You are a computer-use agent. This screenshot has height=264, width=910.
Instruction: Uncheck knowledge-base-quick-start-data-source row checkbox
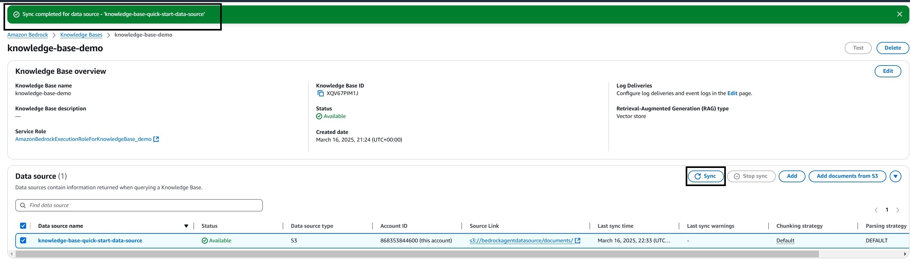pos(23,241)
